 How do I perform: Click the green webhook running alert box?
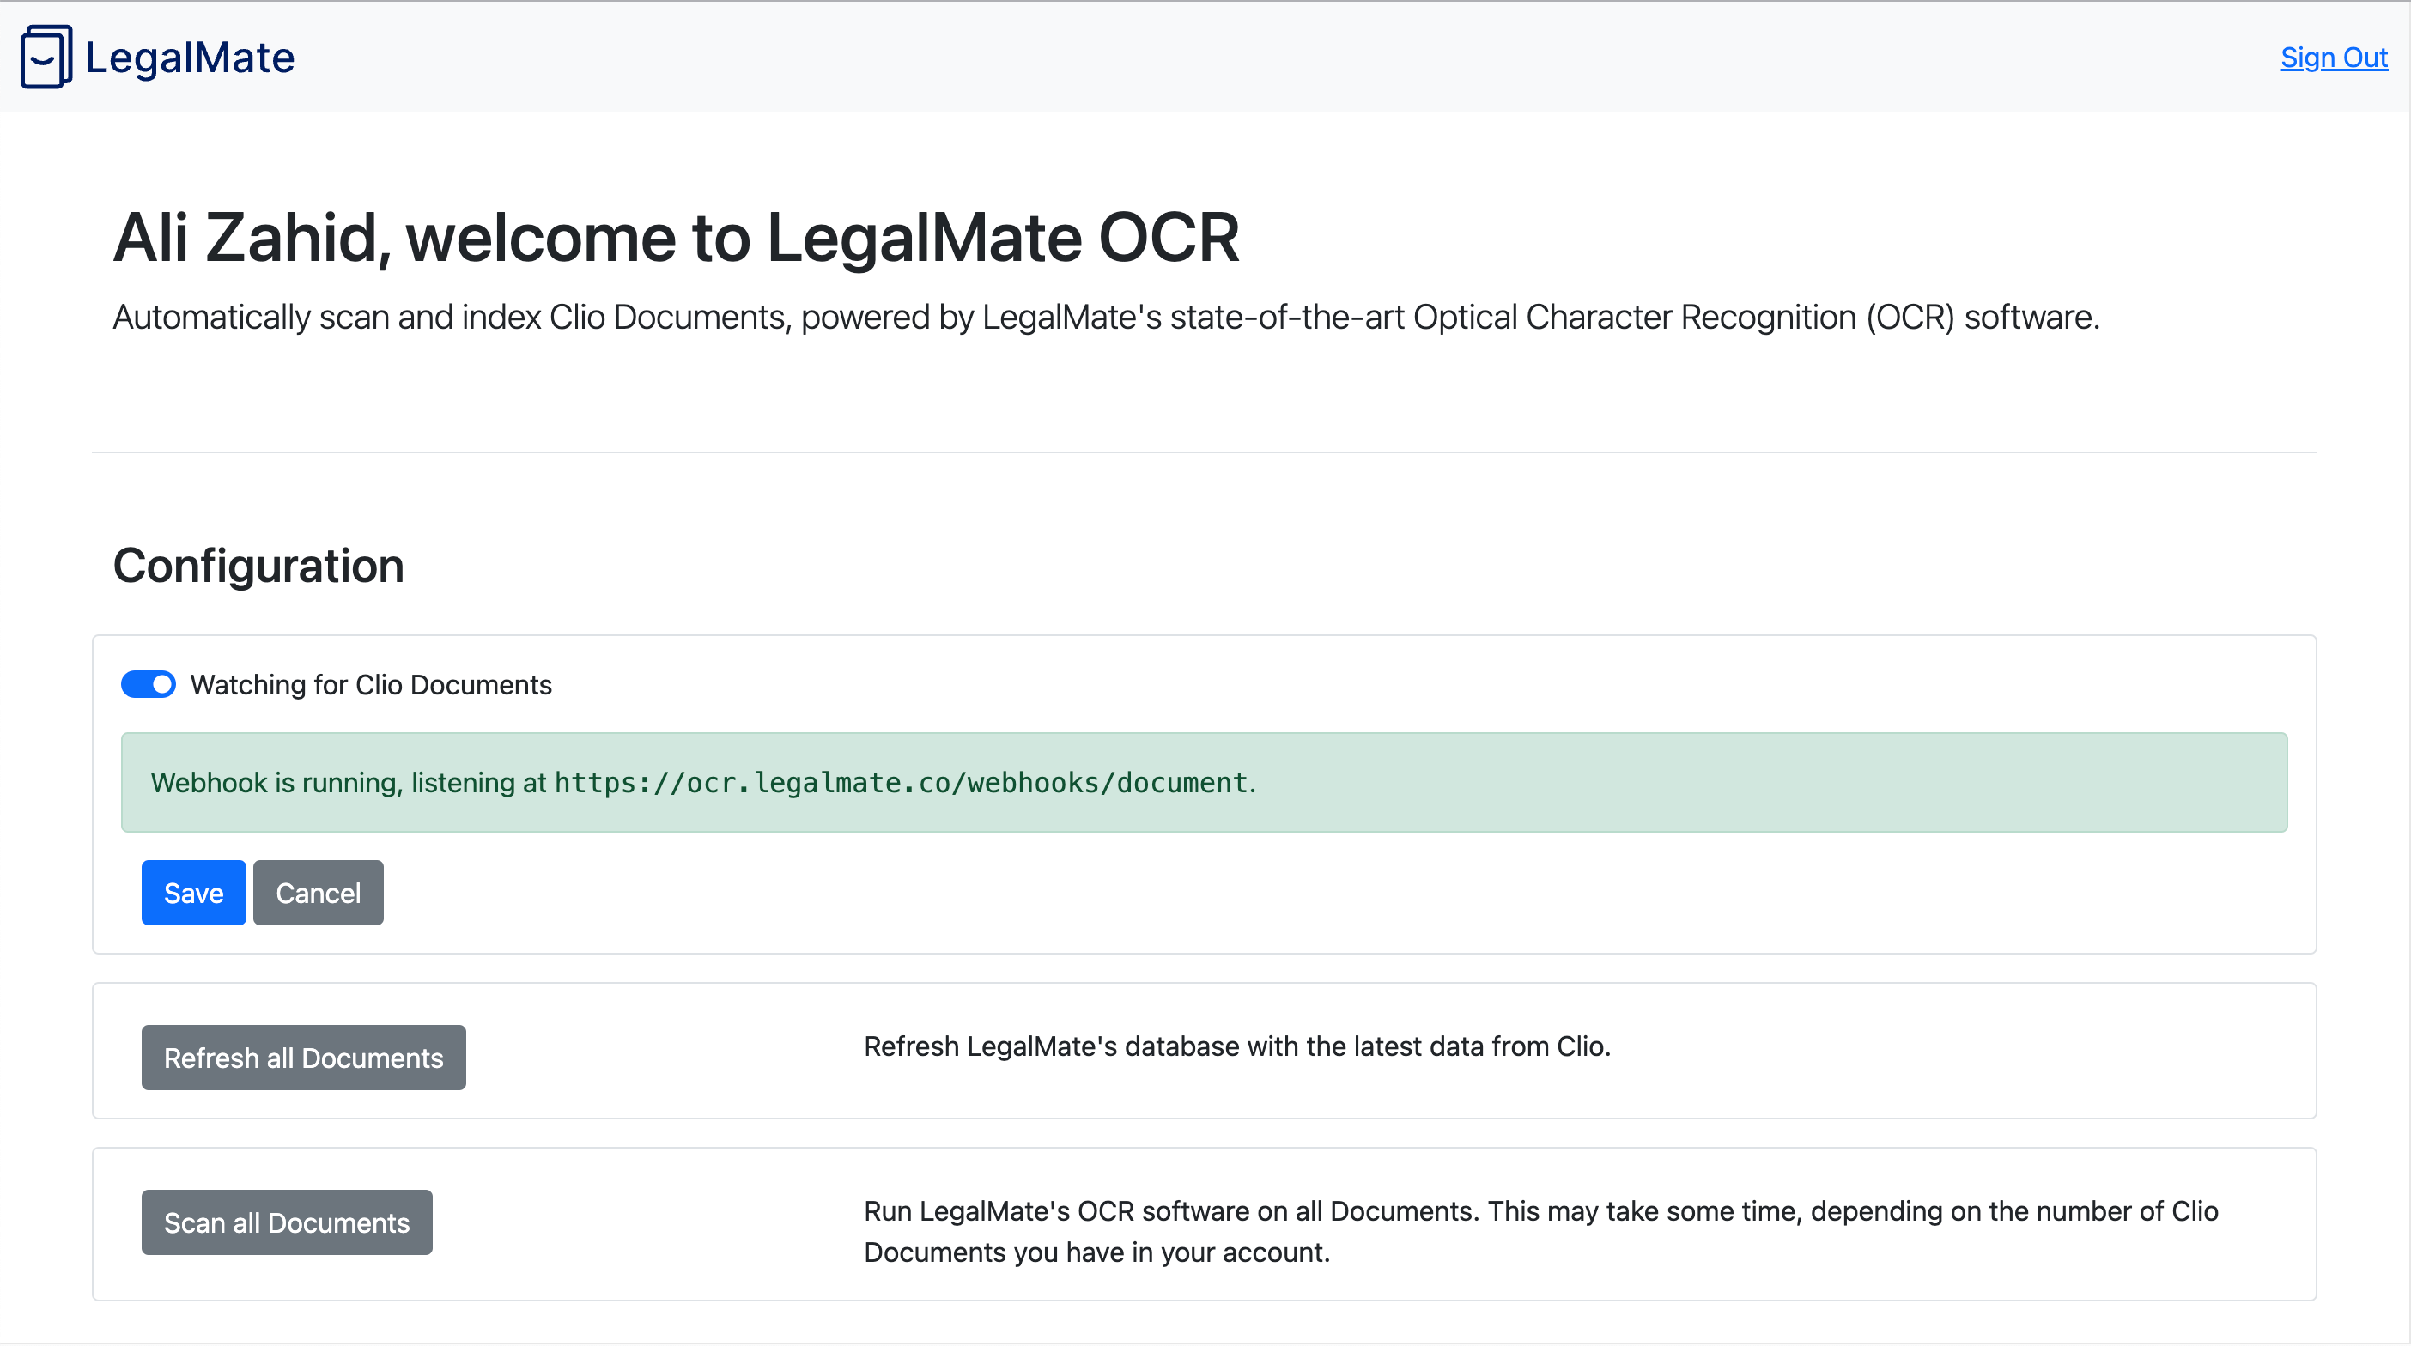point(1778,783)
